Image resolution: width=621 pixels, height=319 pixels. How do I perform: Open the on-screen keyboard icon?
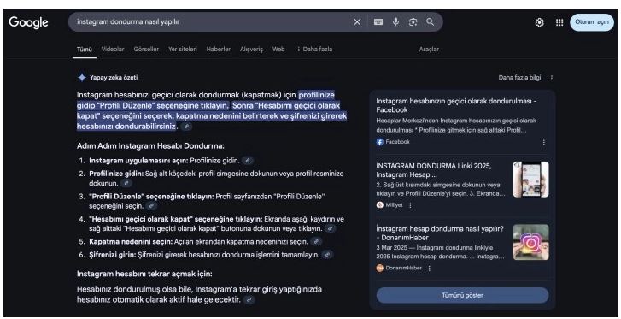pyautogui.click(x=378, y=22)
